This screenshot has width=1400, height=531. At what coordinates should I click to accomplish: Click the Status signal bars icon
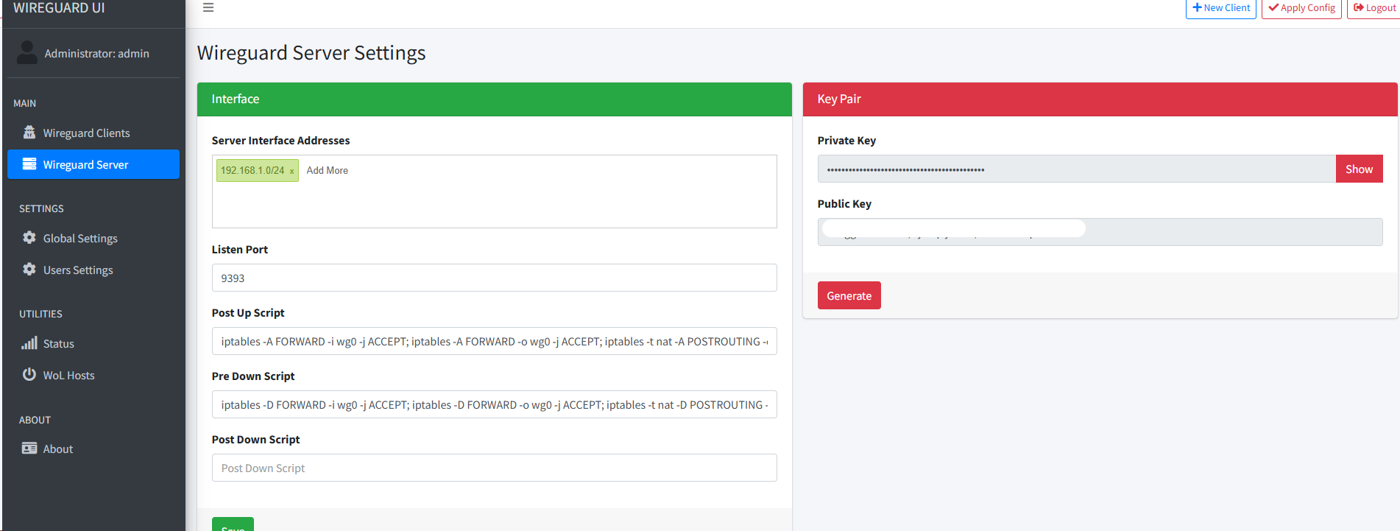click(29, 343)
